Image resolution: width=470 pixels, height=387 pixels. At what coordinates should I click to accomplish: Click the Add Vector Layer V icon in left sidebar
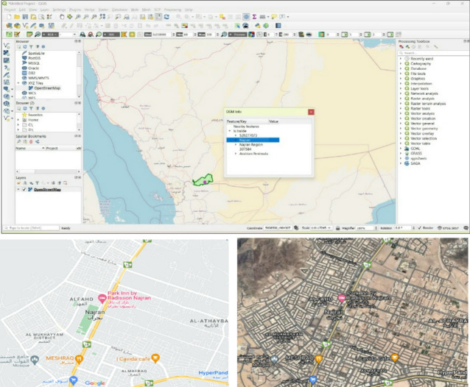coord(7,46)
